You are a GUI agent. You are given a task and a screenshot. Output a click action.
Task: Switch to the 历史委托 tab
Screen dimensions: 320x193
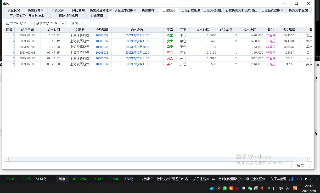point(148,10)
